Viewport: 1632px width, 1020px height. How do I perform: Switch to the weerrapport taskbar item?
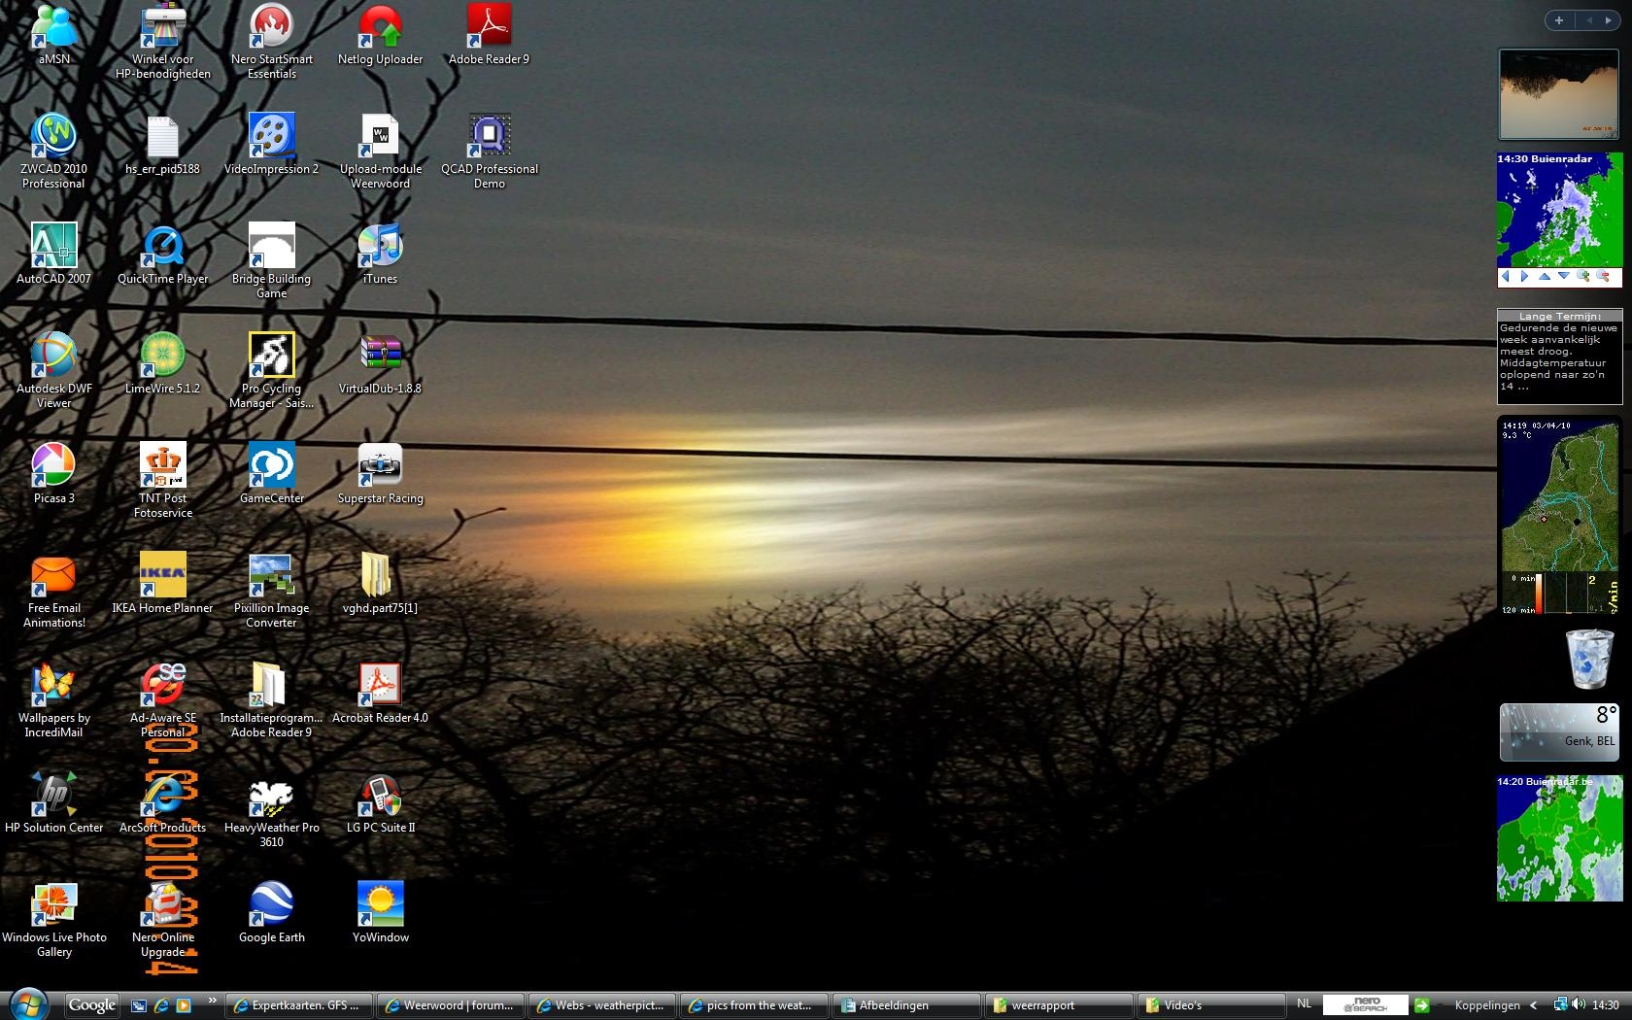click(x=1059, y=1005)
